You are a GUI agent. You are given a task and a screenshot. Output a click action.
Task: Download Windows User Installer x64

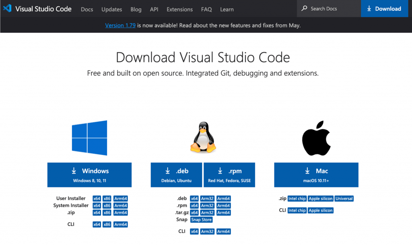(x=97, y=198)
